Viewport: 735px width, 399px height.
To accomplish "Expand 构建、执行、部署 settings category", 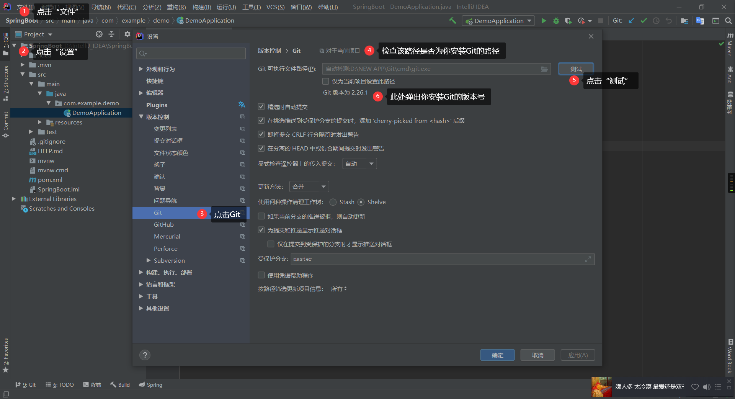I will click(x=141, y=272).
